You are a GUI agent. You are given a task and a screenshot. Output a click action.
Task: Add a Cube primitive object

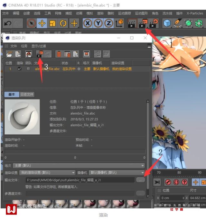tap(167, 23)
